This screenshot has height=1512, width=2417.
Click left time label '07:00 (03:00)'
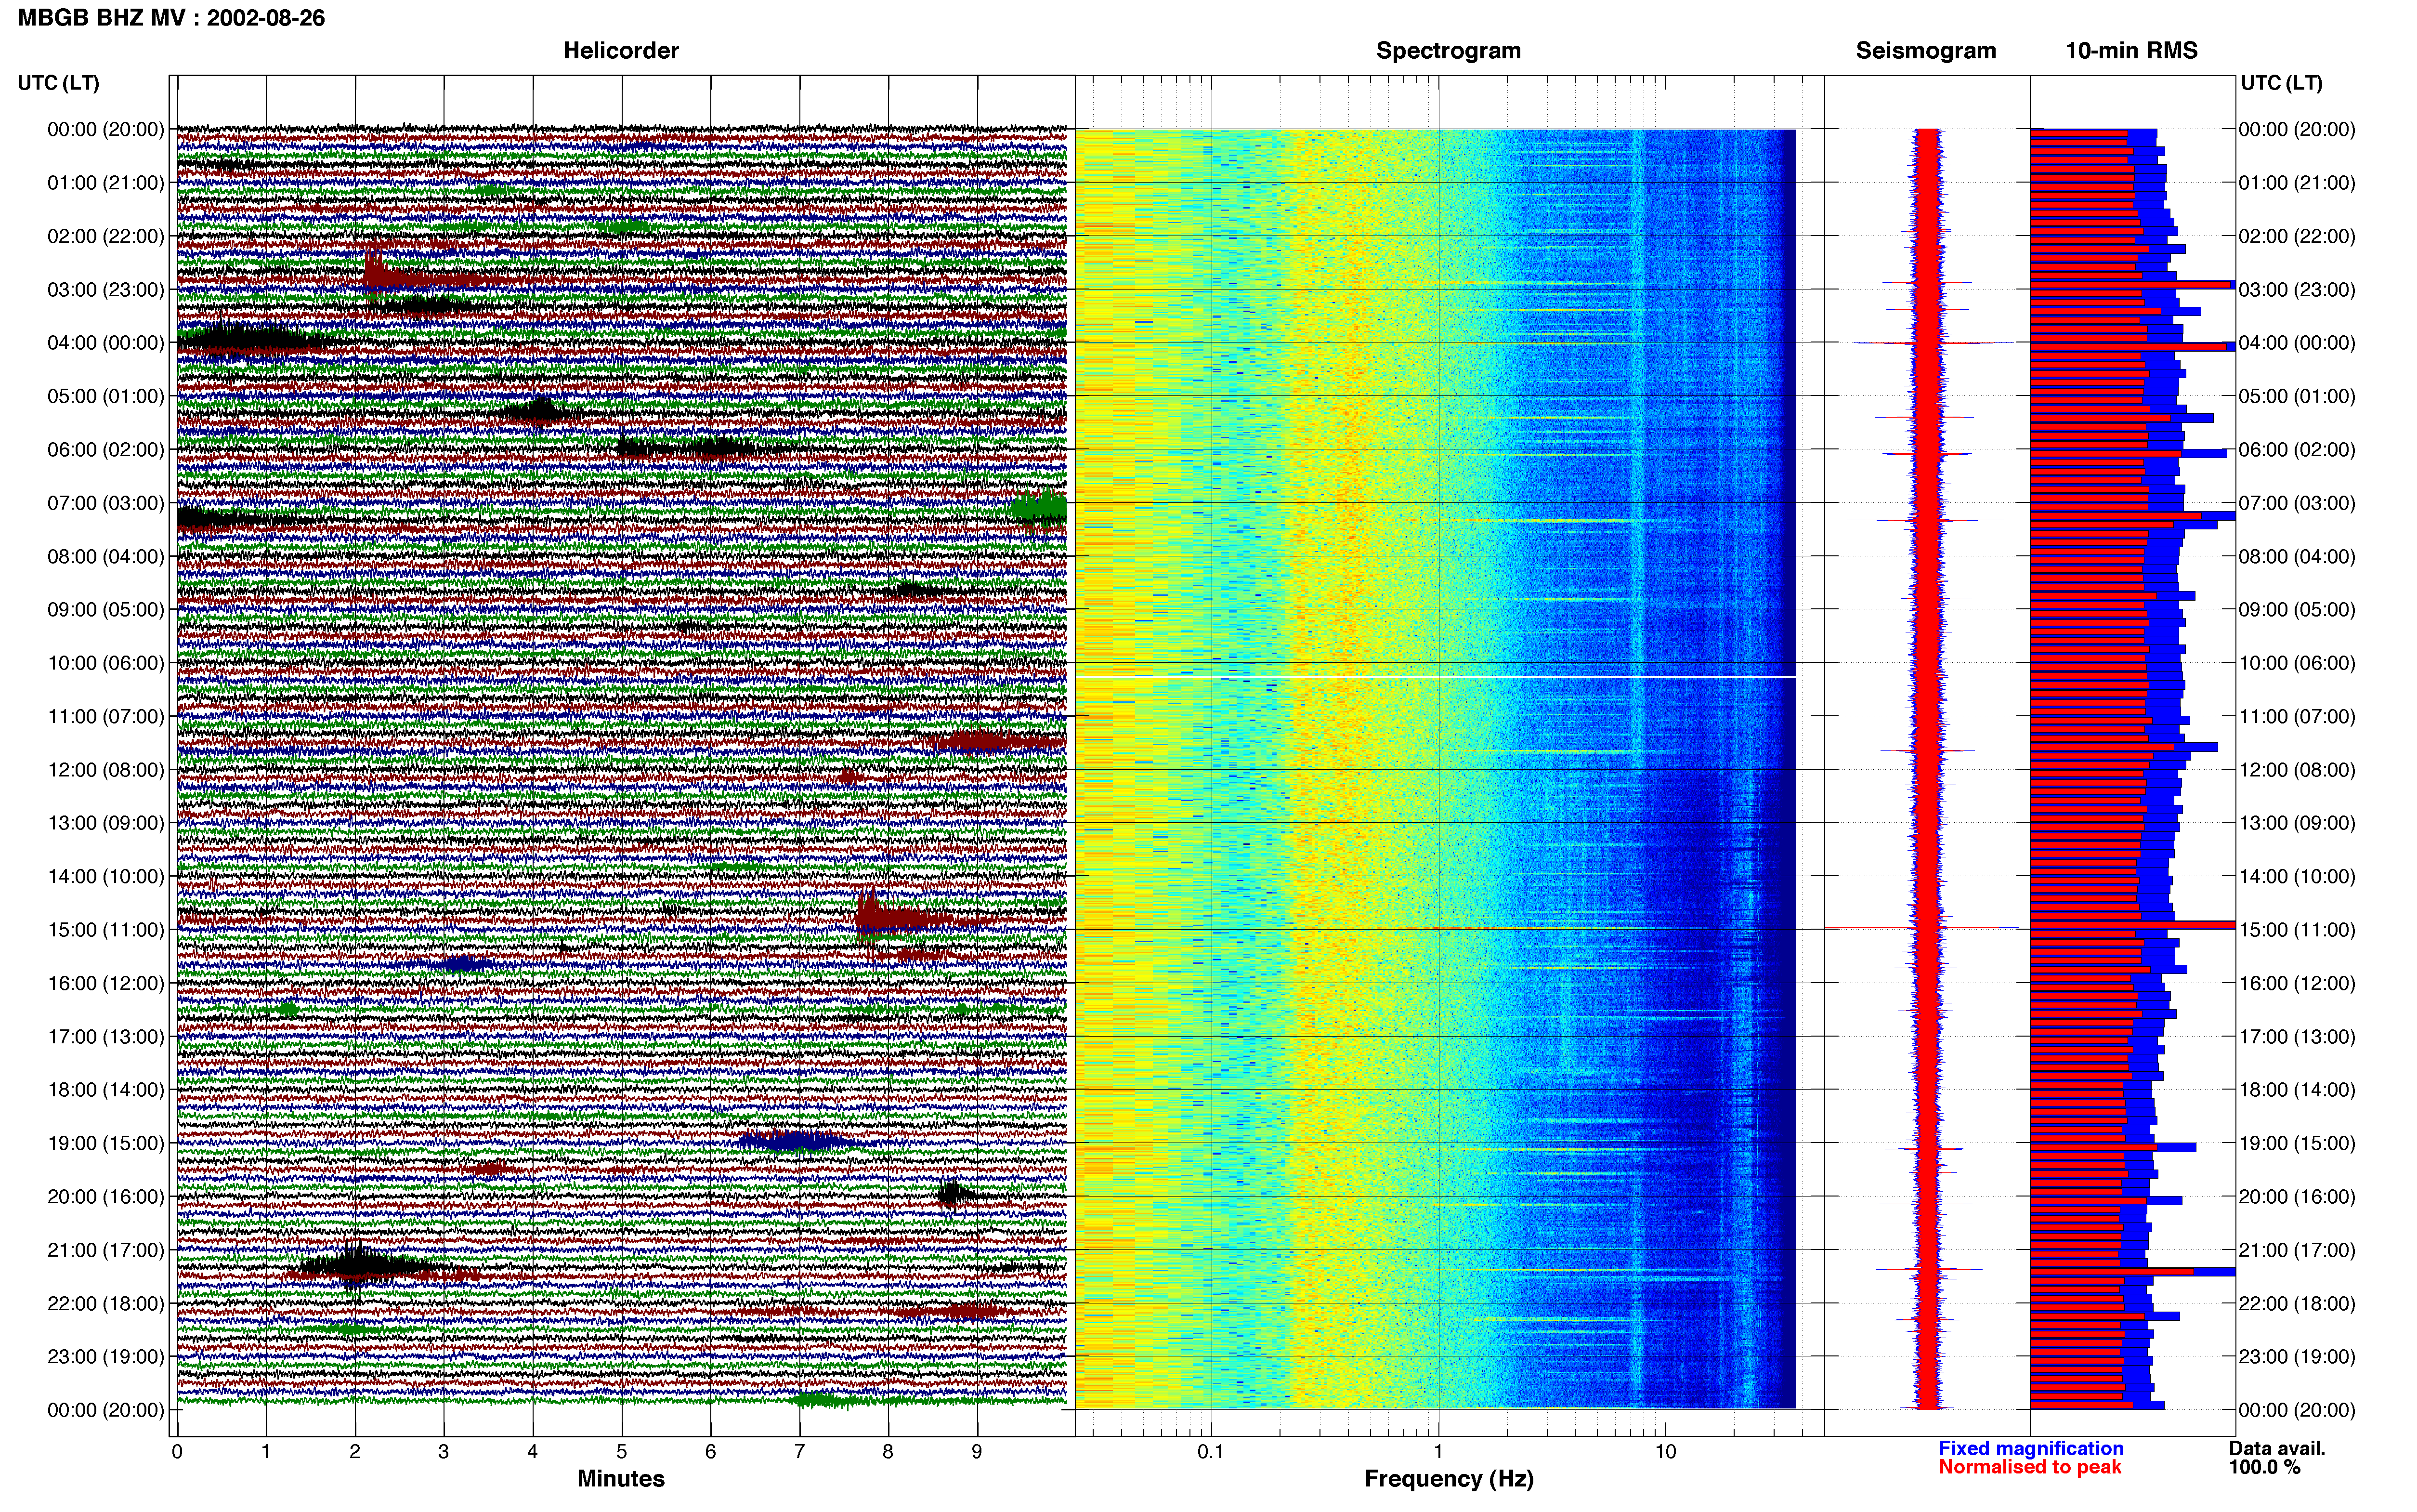point(106,503)
